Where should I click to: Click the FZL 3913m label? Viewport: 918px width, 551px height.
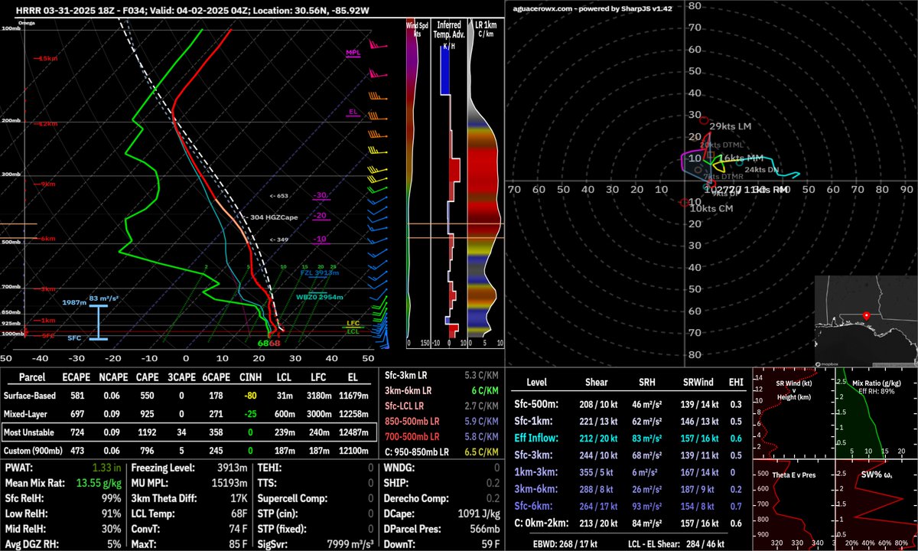pos(320,272)
